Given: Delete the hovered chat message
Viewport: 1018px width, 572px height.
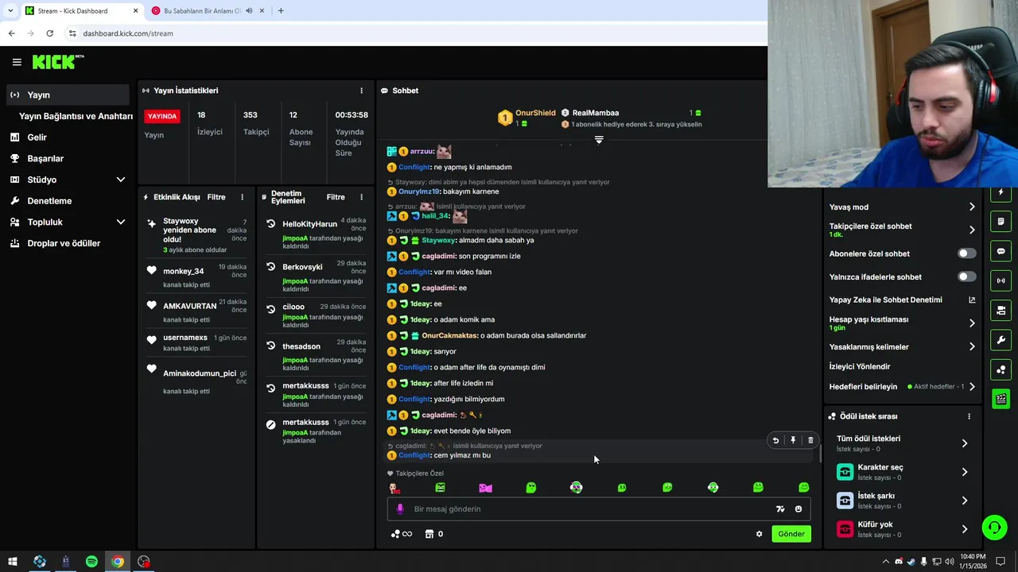Looking at the screenshot, I should pyautogui.click(x=810, y=440).
